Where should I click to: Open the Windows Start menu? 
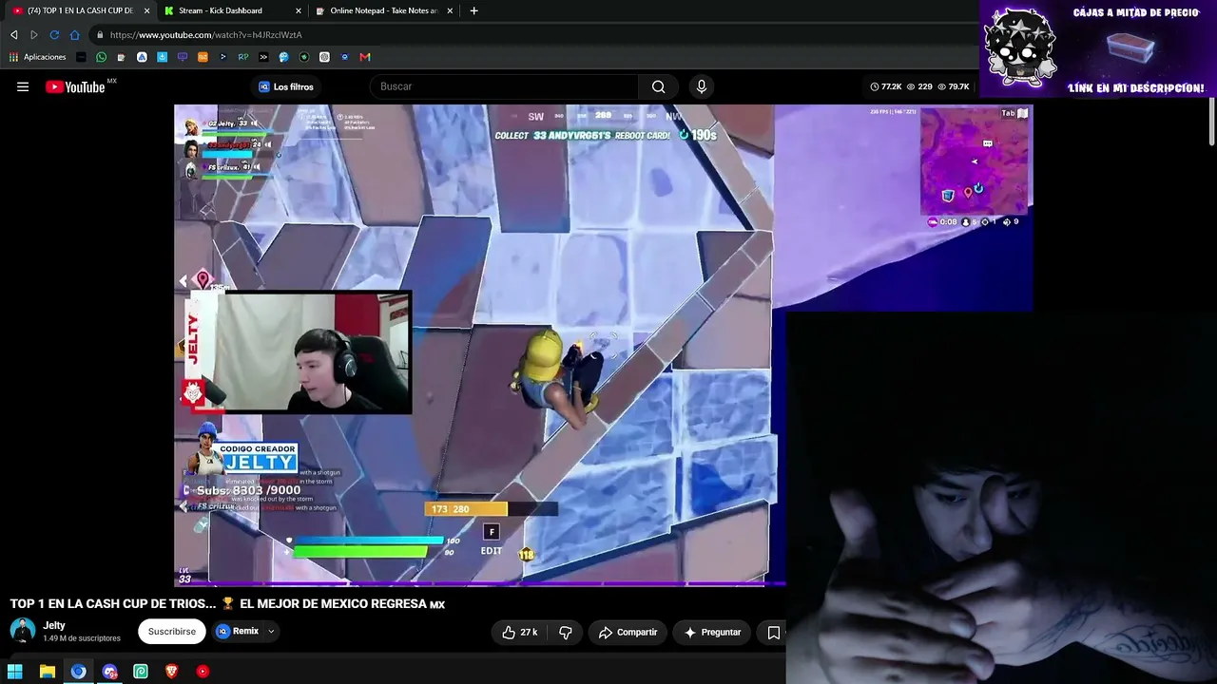tap(15, 672)
